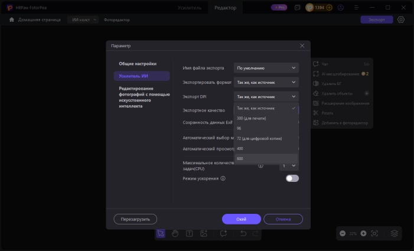
Task: Open the layers panel icon
Action: point(394,233)
